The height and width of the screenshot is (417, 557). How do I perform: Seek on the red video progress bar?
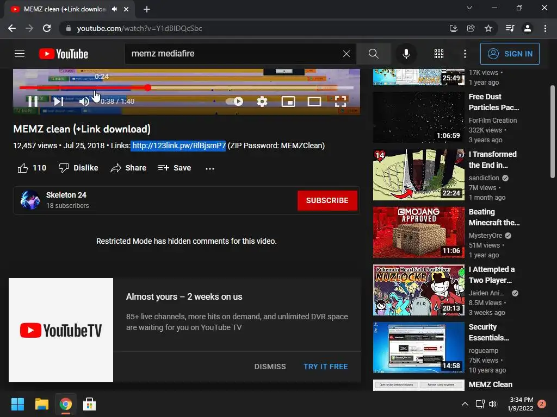pyautogui.click(x=186, y=87)
